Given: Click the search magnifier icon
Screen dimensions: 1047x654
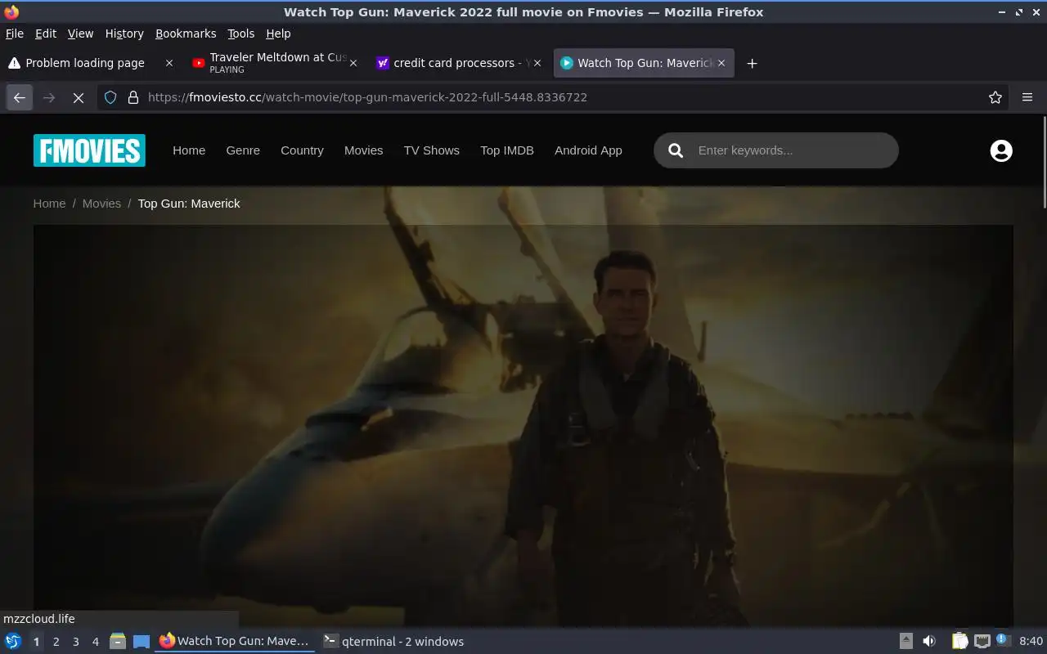Looking at the screenshot, I should 676,150.
